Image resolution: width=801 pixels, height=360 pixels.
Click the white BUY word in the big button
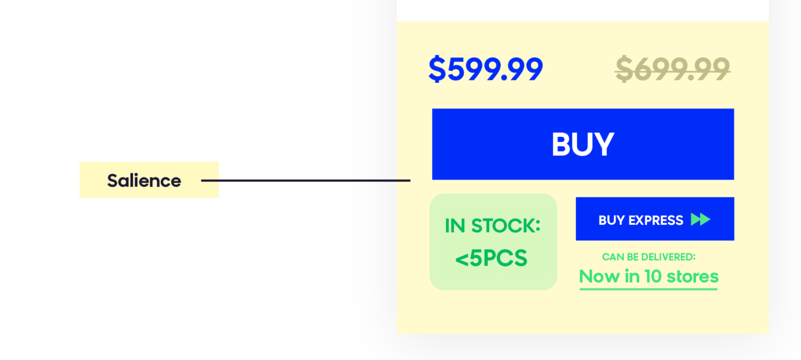[582, 144]
